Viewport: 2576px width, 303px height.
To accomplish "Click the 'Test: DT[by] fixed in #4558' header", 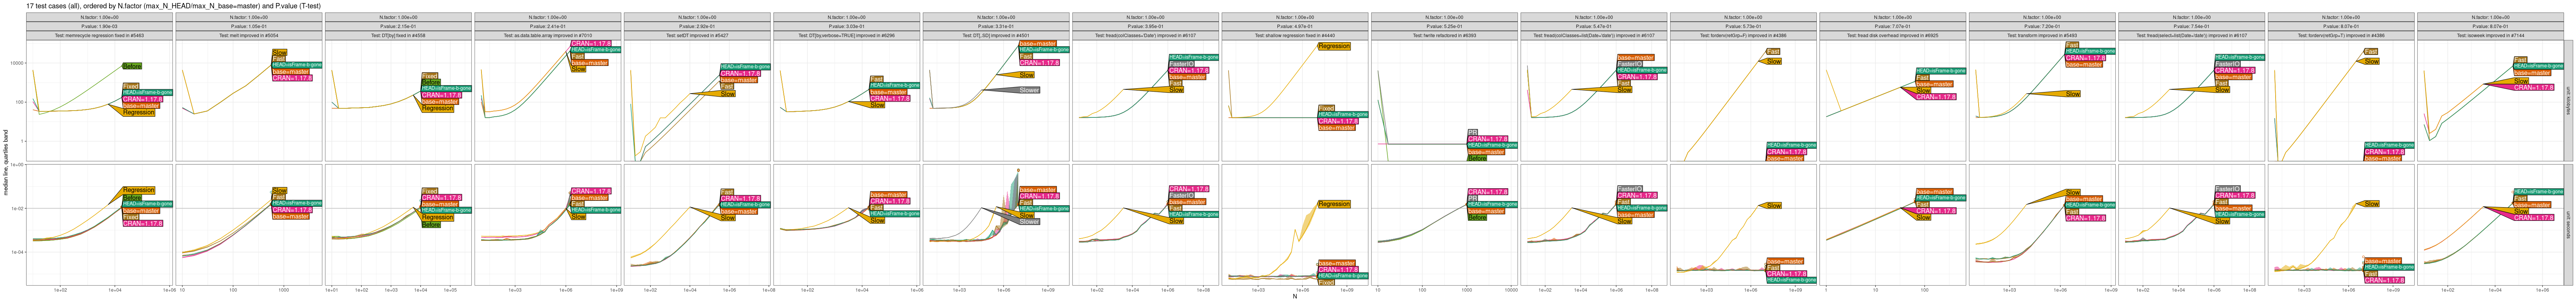I will [x=398, y=35].
